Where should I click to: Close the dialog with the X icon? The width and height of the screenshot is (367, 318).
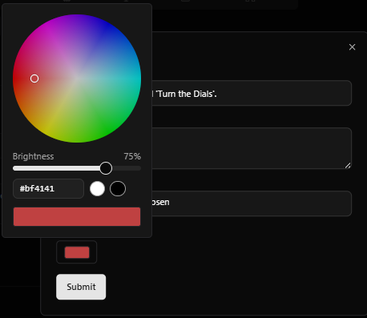[352, 47]
